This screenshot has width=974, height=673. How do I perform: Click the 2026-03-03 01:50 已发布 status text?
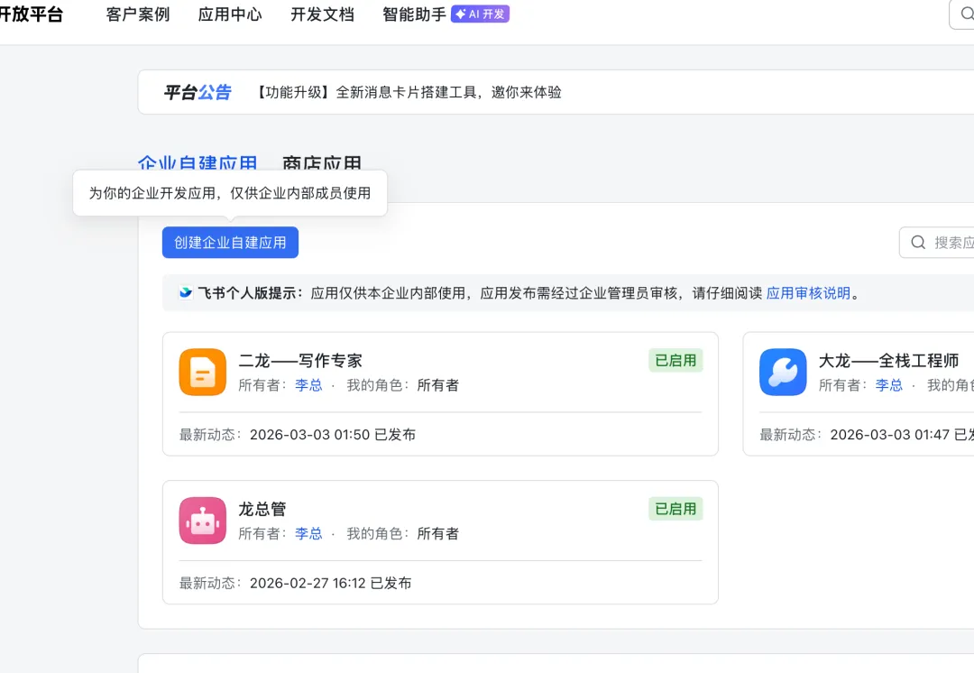(x=333, y=435)
